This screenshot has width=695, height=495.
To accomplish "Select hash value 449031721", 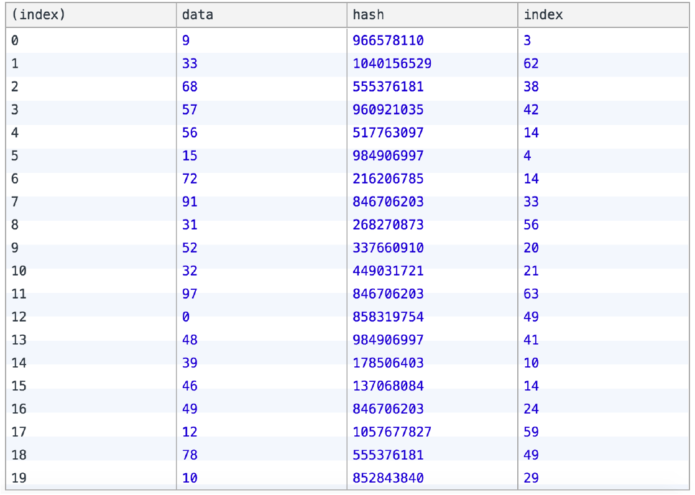I will (389, 272).
